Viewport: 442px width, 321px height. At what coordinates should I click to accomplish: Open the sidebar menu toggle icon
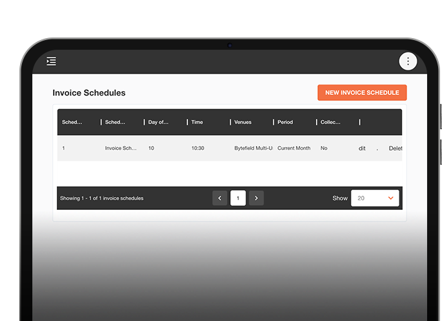point(51,61)
